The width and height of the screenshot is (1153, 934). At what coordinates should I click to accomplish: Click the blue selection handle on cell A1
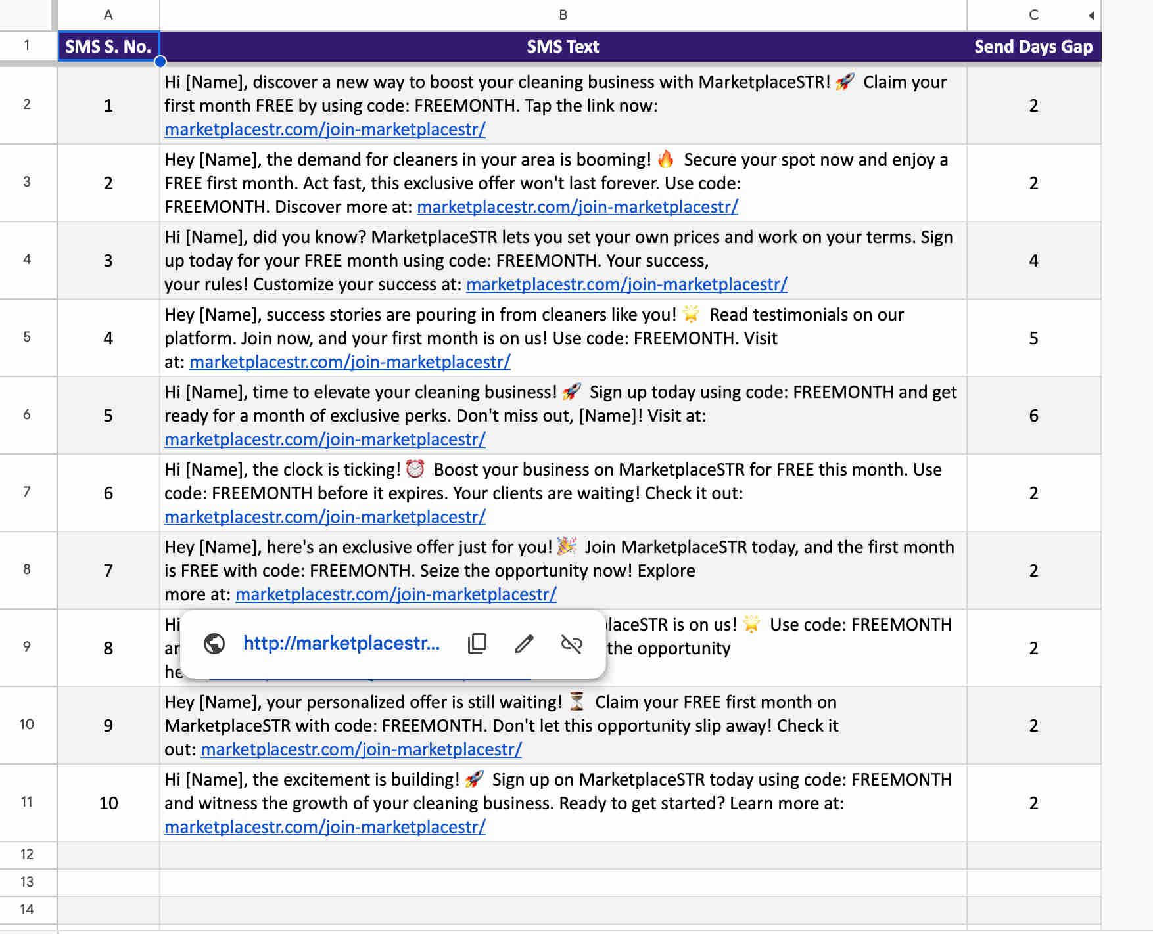click(x=160, y=62)
